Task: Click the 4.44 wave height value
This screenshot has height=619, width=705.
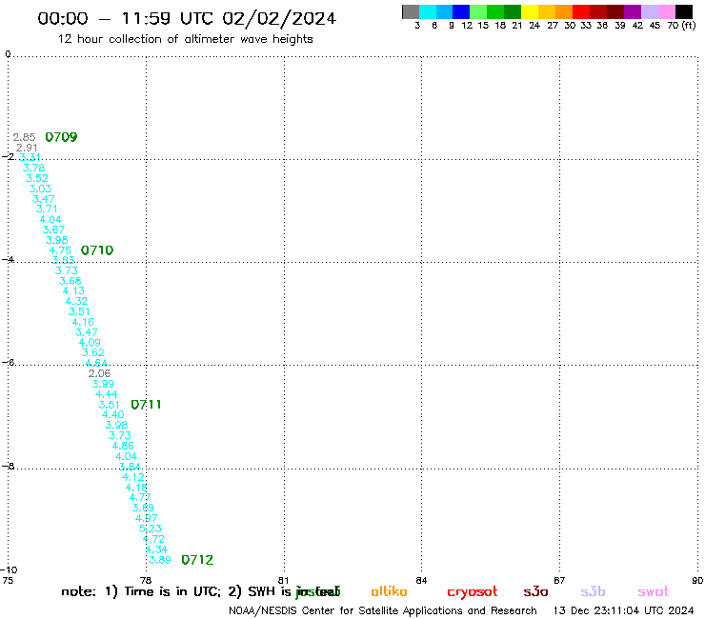Action: (106, 394)
